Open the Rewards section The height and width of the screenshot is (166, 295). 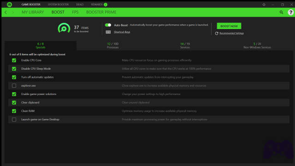(97, 5)
